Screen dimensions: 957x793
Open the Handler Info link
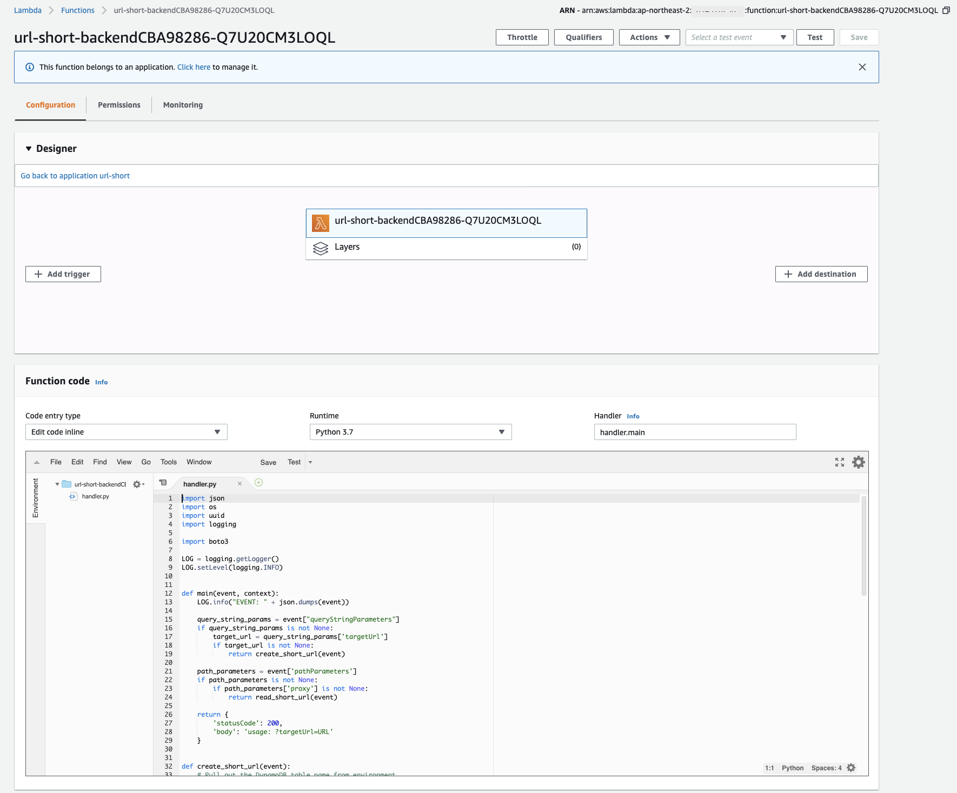633,416
